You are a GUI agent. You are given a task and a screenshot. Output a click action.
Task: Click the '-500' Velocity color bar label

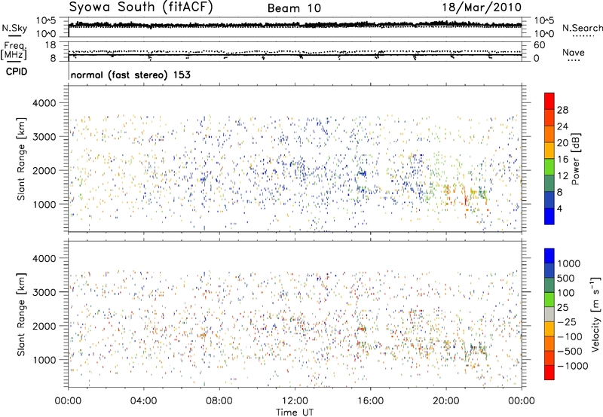(570, 352)
